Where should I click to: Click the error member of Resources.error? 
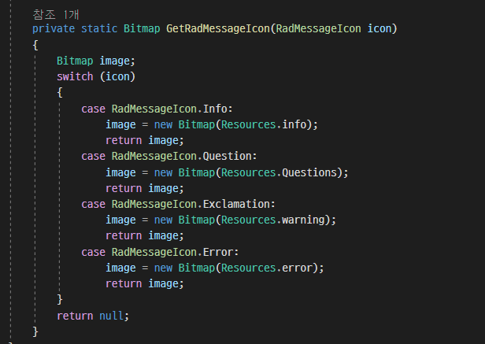coord(300,268)
